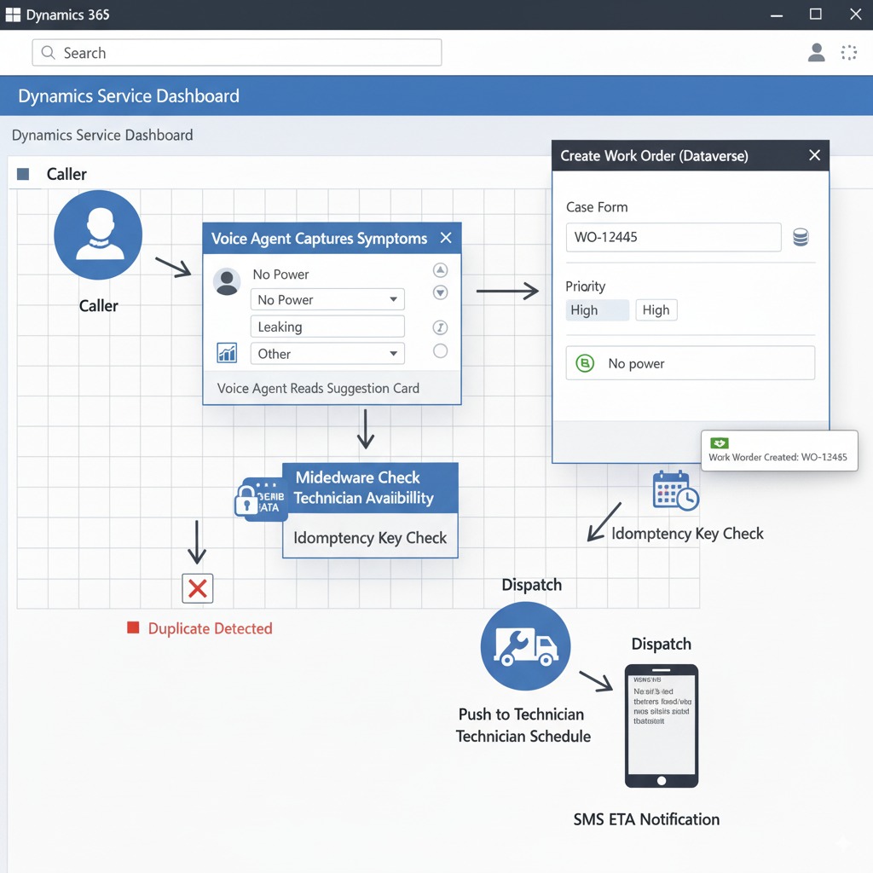The width and height of the screenshot is (873, 873).
Task: Select the highlighted High priority option
Action: 598,310
